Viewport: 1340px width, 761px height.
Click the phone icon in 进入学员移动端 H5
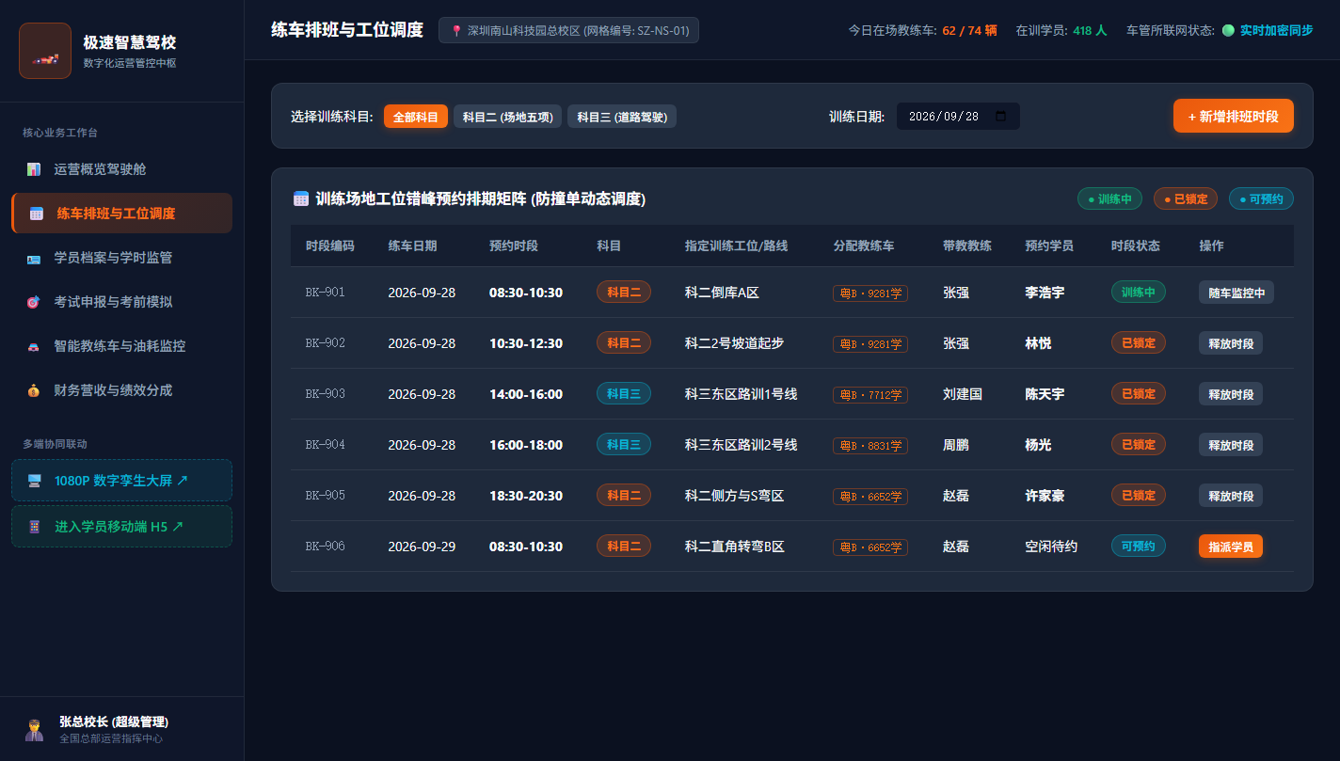point(35,527)
